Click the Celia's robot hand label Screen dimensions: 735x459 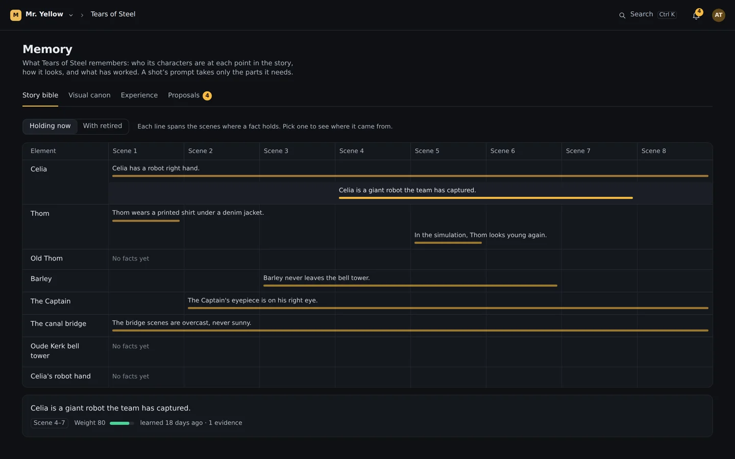tap(61, 376)
